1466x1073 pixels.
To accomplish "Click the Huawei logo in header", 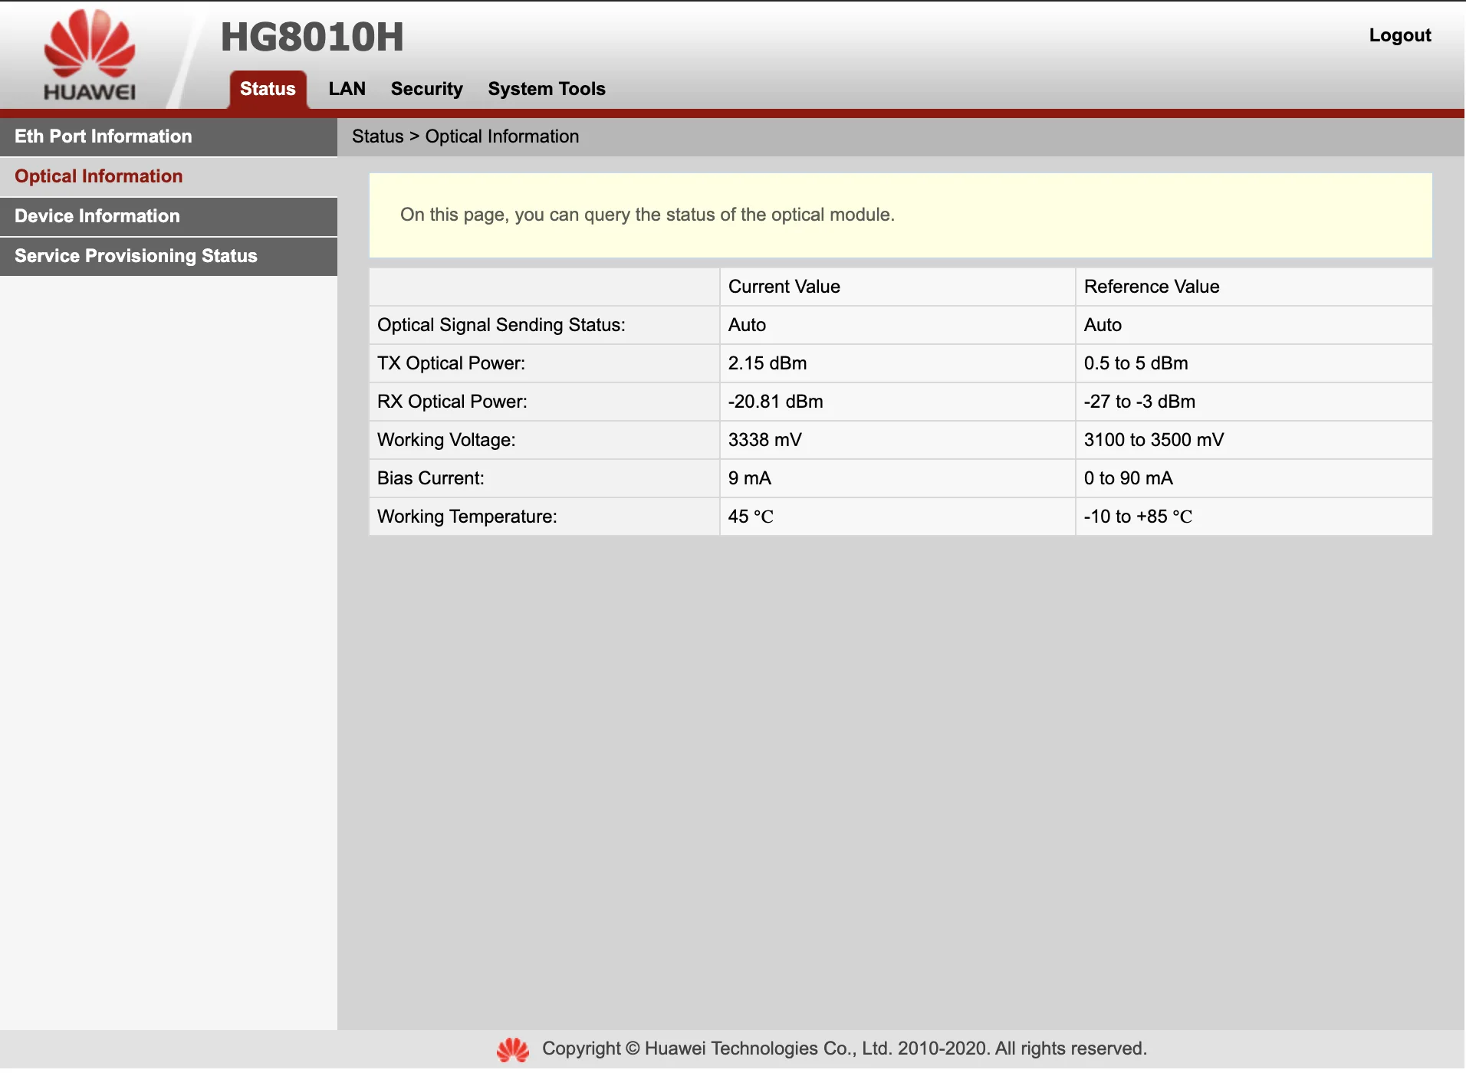I will (90, 55).
